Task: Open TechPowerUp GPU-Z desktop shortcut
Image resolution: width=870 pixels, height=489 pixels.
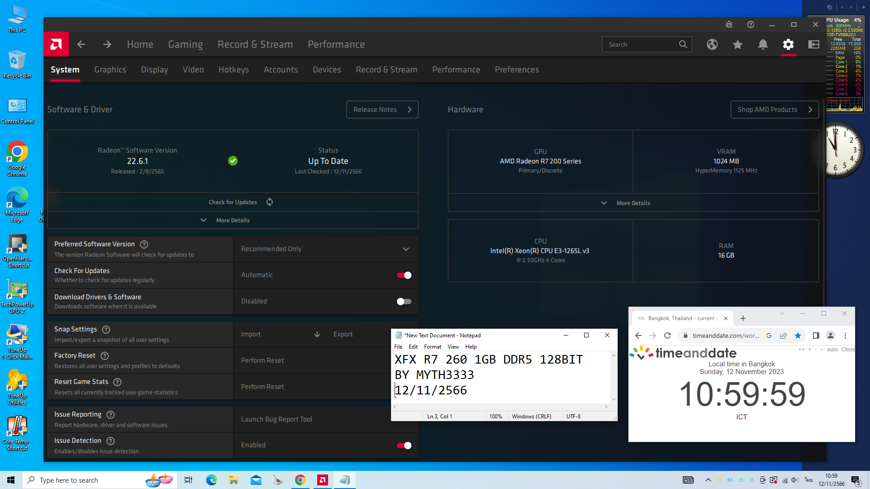Action: [17, 297]
